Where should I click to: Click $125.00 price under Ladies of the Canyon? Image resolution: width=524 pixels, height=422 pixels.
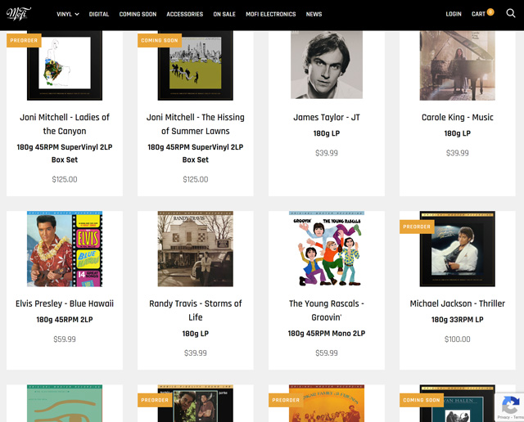click(x=65, y=180)
